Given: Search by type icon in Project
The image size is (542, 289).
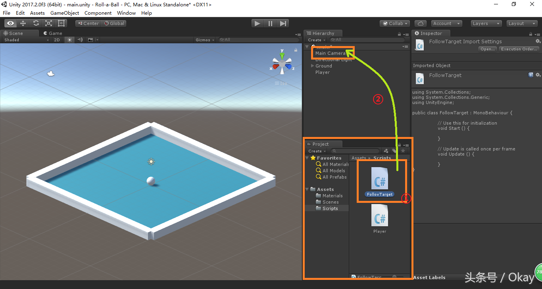Looking at the screenshot, I should coord(386,151).
